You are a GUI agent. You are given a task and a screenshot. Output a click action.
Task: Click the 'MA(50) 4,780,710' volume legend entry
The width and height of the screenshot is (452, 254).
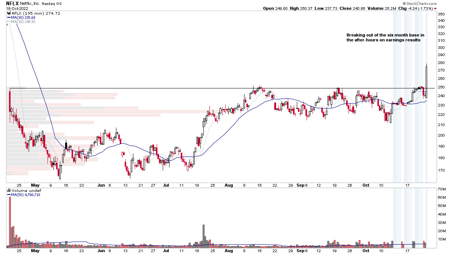23,195
